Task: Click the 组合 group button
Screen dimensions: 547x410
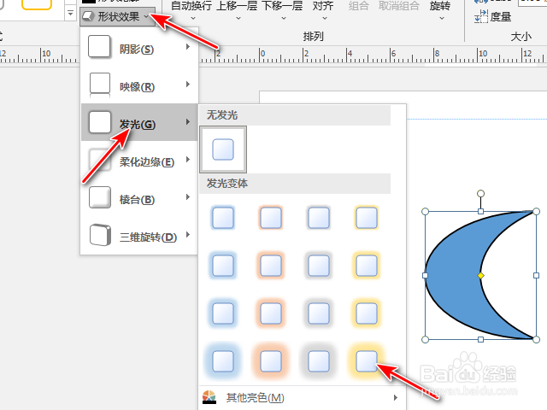Action: (359, 6)
